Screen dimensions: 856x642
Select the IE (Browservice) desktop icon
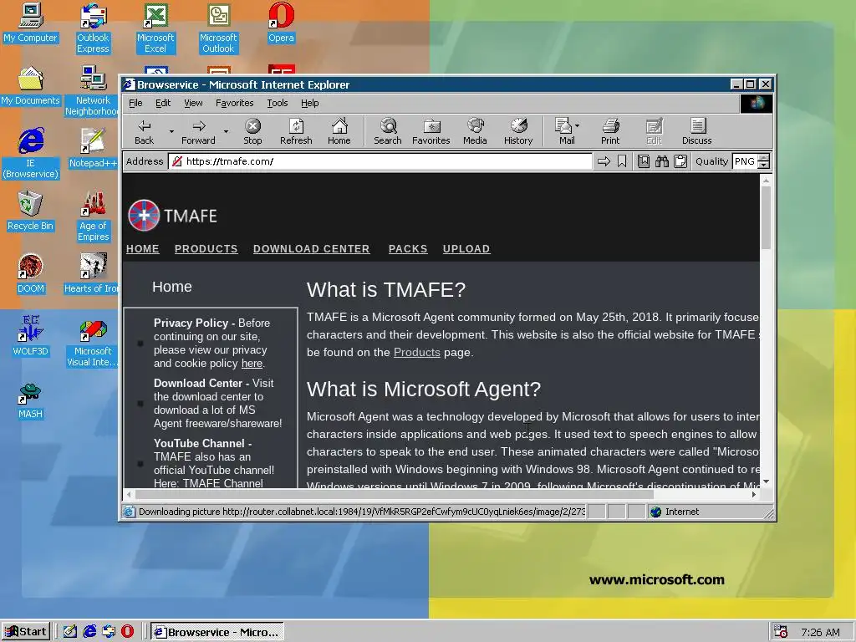pos(31,154)
